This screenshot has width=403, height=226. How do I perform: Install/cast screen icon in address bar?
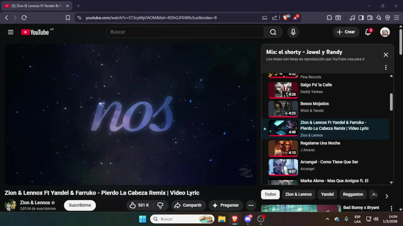(265, 18)
